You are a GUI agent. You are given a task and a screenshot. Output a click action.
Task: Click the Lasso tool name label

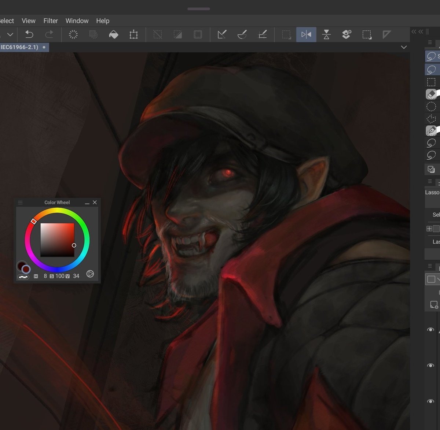pos(432,192)
